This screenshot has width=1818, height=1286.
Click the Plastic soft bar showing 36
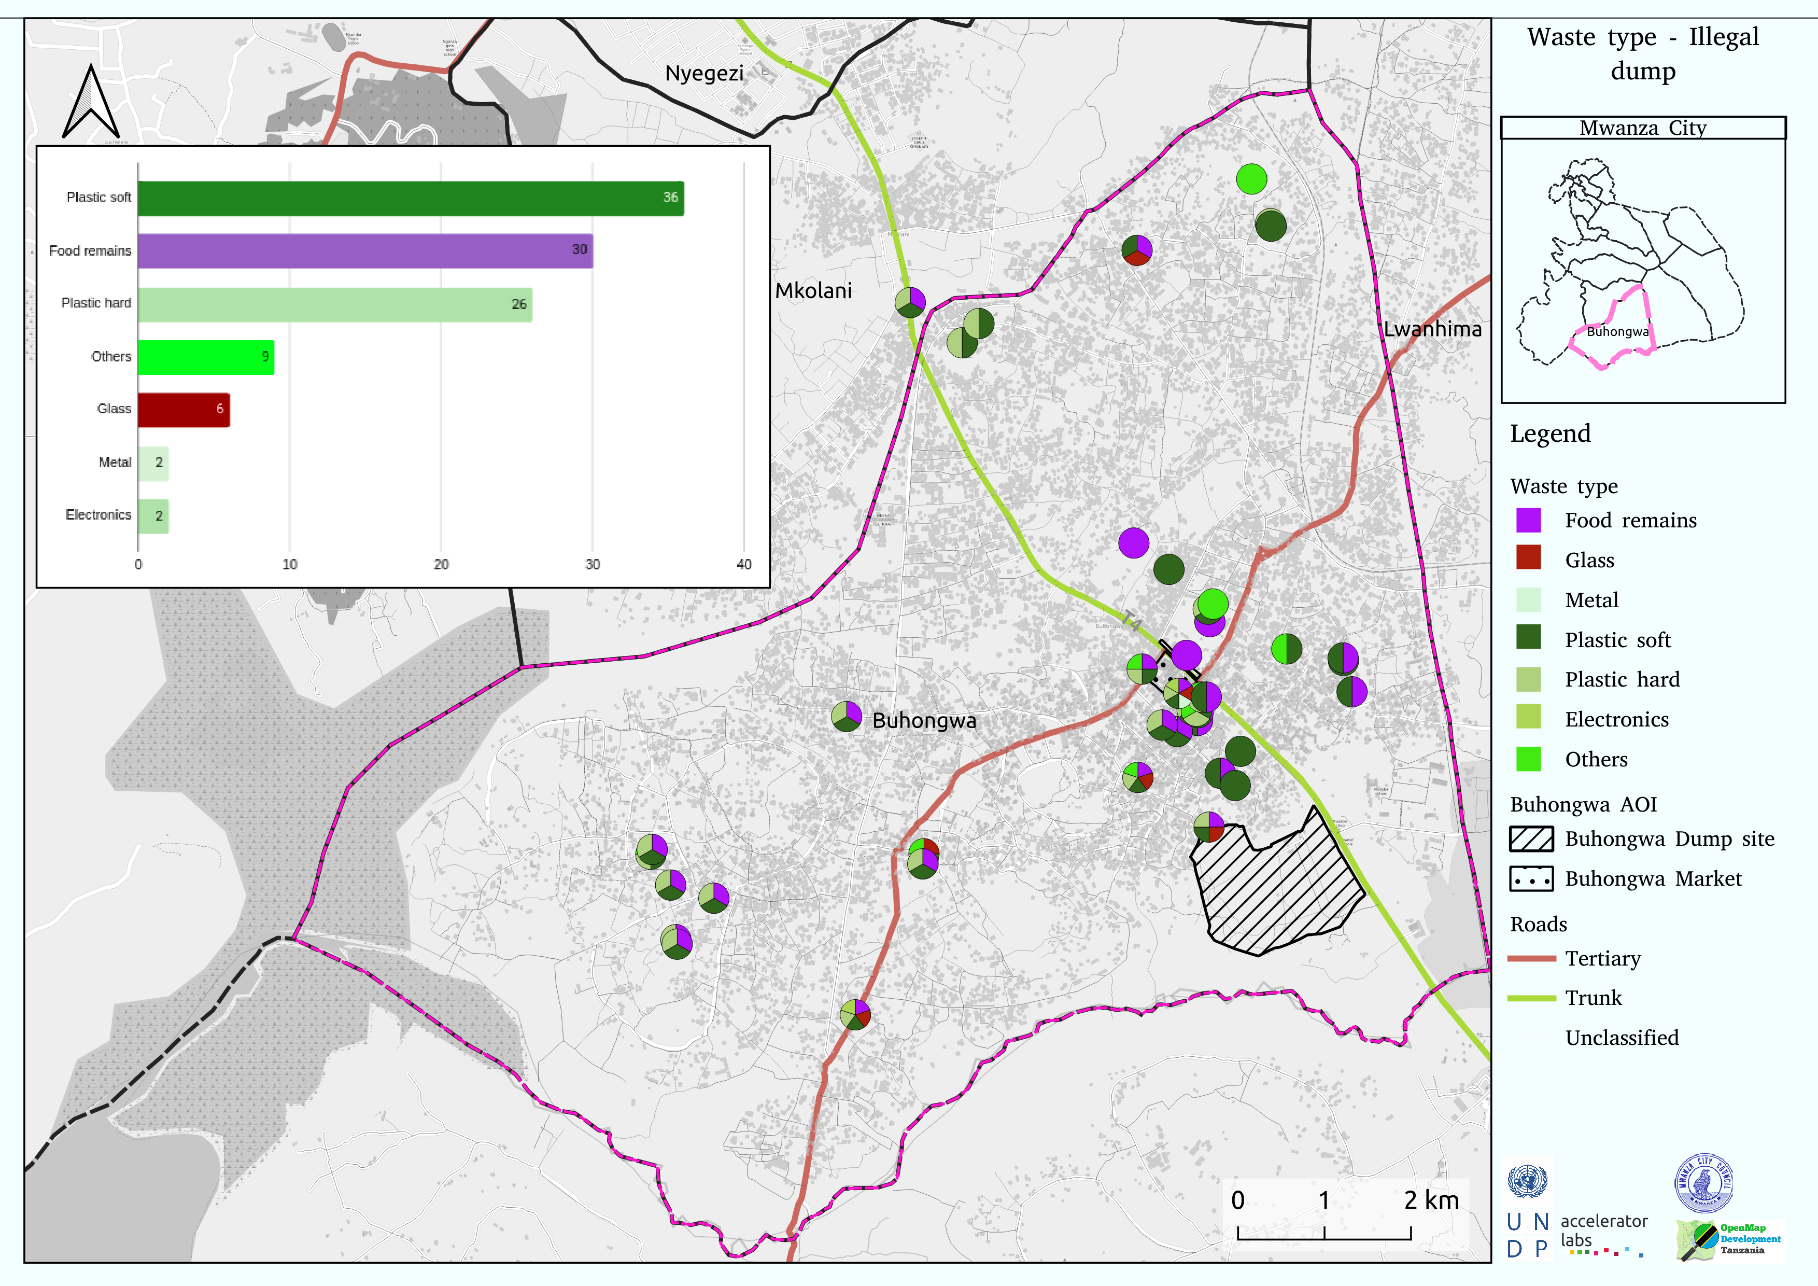pyautogui.click(x=411, y=198)
